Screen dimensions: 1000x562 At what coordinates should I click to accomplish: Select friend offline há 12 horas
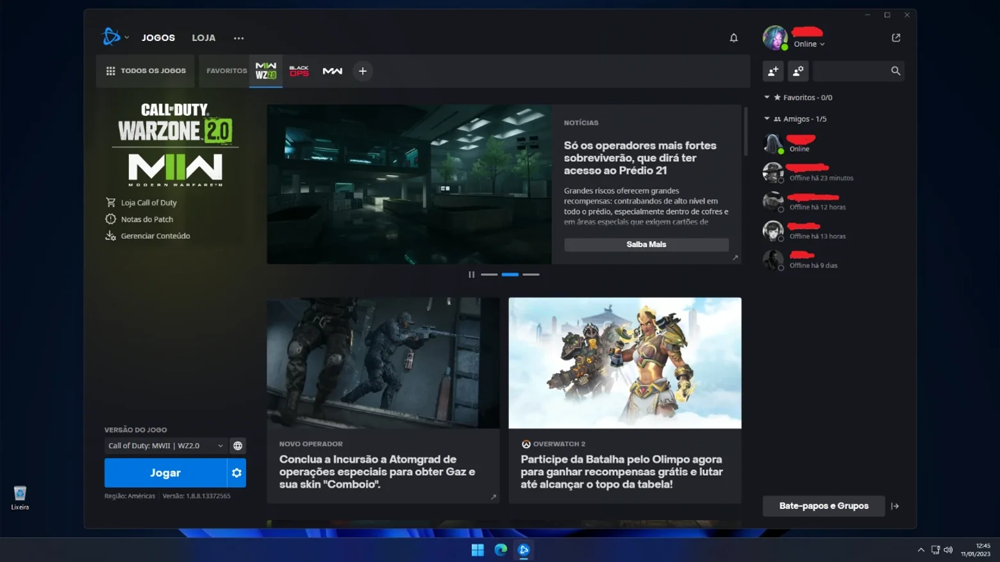833,202
